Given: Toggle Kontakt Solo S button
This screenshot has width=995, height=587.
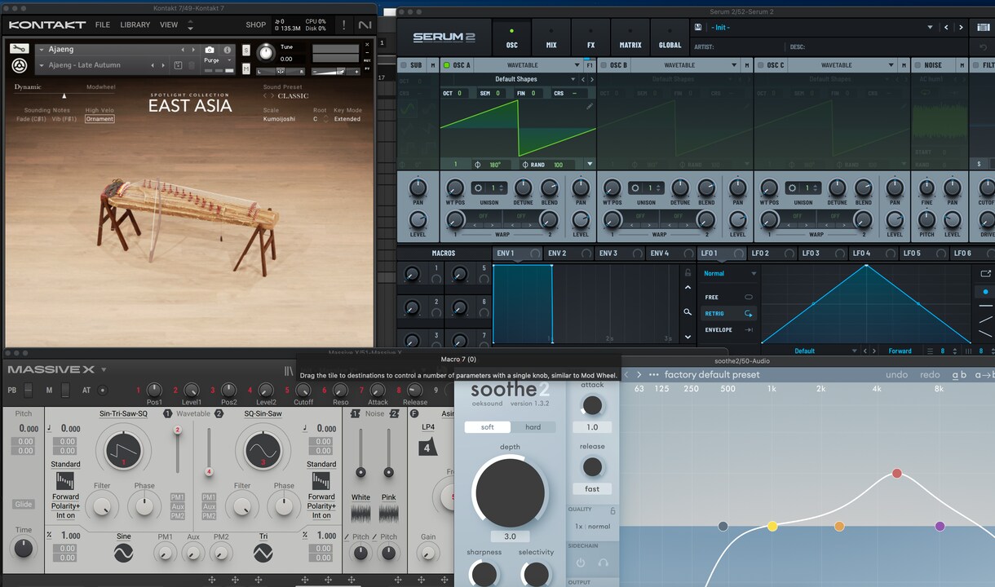Looking at the screenshot, I should 246,51.
